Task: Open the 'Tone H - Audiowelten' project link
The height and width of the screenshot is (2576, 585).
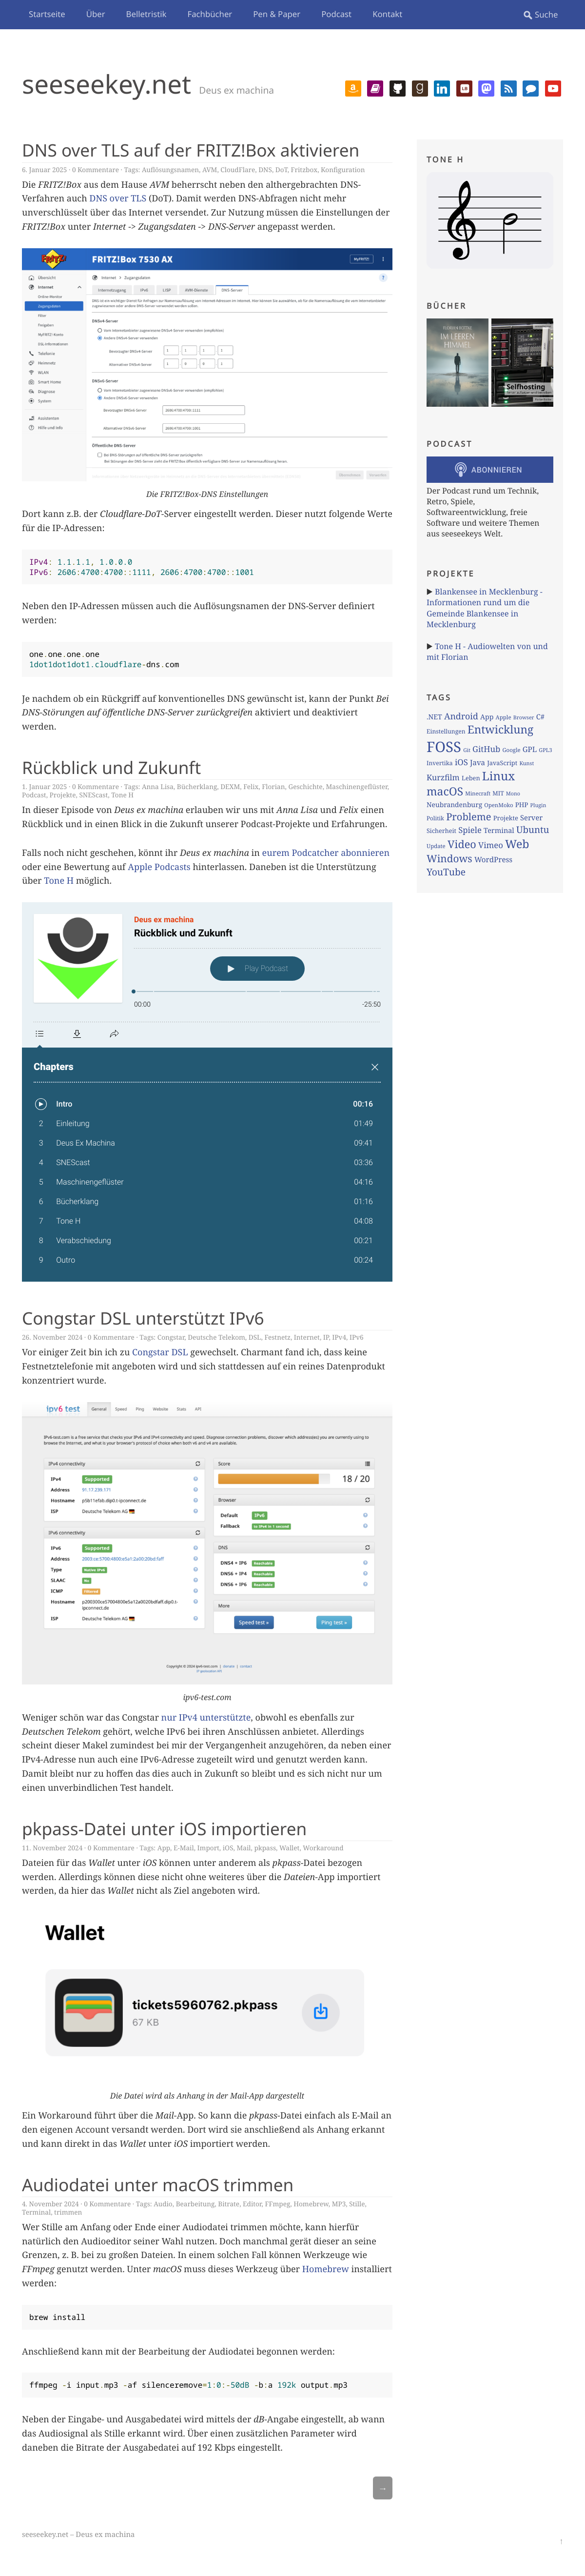Action: click(487, 652)
